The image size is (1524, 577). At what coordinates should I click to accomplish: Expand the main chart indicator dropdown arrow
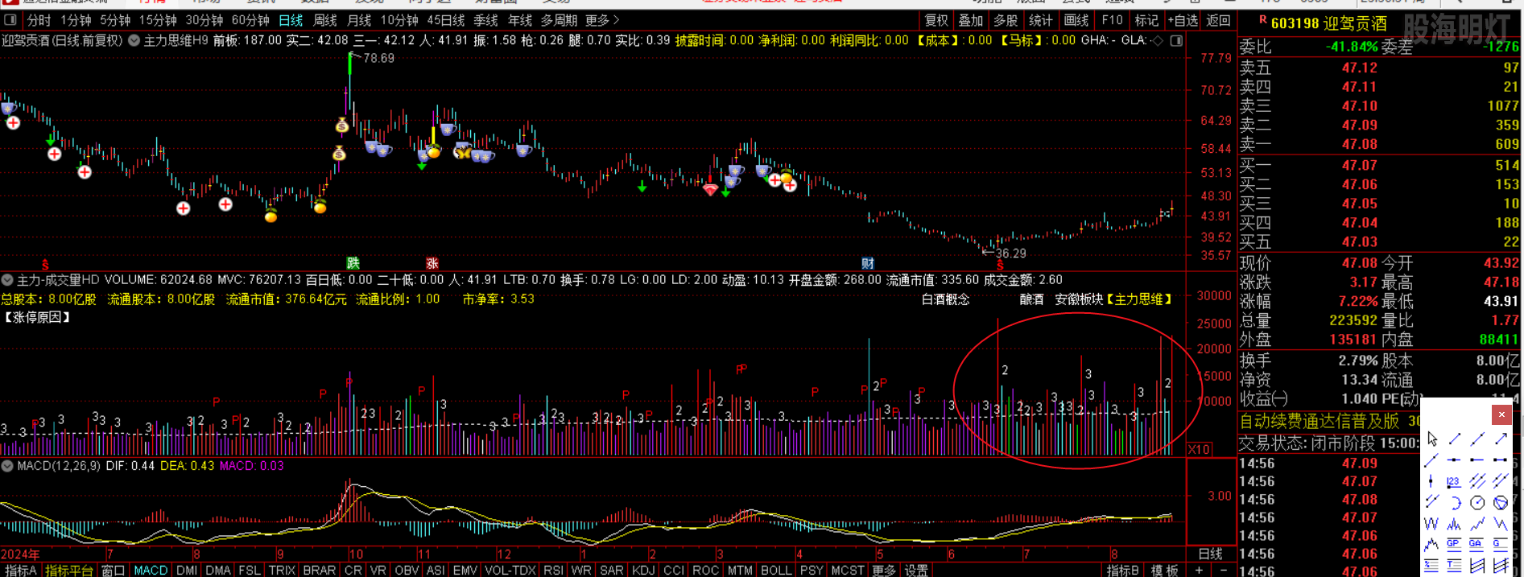134,40
